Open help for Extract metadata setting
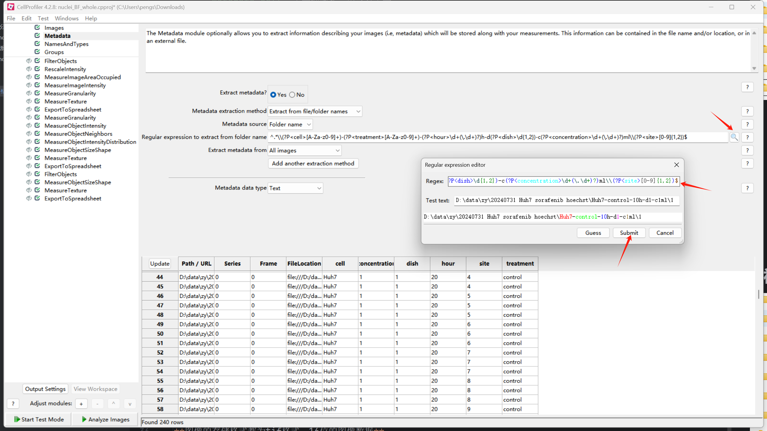 tap(747, 87)
